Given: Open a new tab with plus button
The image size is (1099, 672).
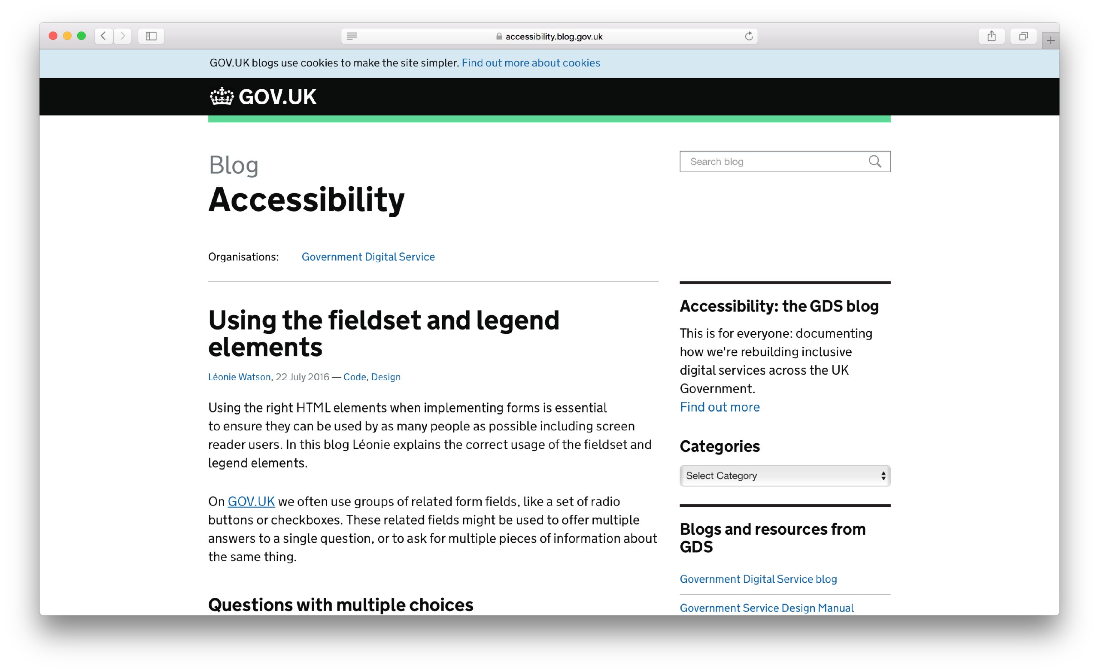Looking at the screenshot, I should click(x=1050, y=41).
